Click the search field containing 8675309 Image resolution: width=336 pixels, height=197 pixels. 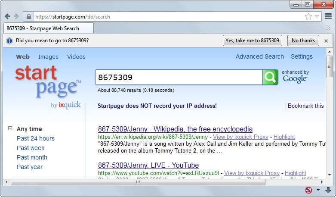click(x=179, y=77)
